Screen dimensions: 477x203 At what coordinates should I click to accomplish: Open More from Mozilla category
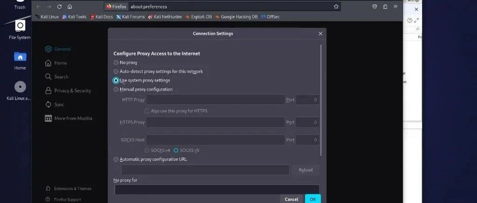pos(68,118)
